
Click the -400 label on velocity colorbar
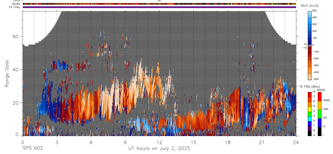point(315,72)
